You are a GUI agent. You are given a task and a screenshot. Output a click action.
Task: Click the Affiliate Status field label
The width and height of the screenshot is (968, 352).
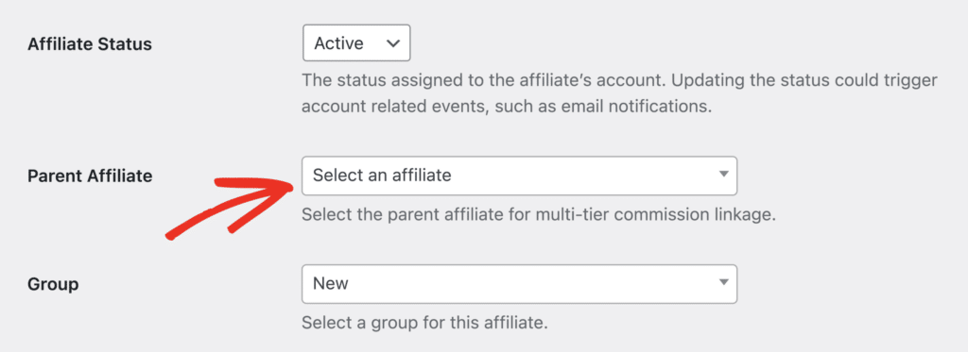tap(90, 44)
